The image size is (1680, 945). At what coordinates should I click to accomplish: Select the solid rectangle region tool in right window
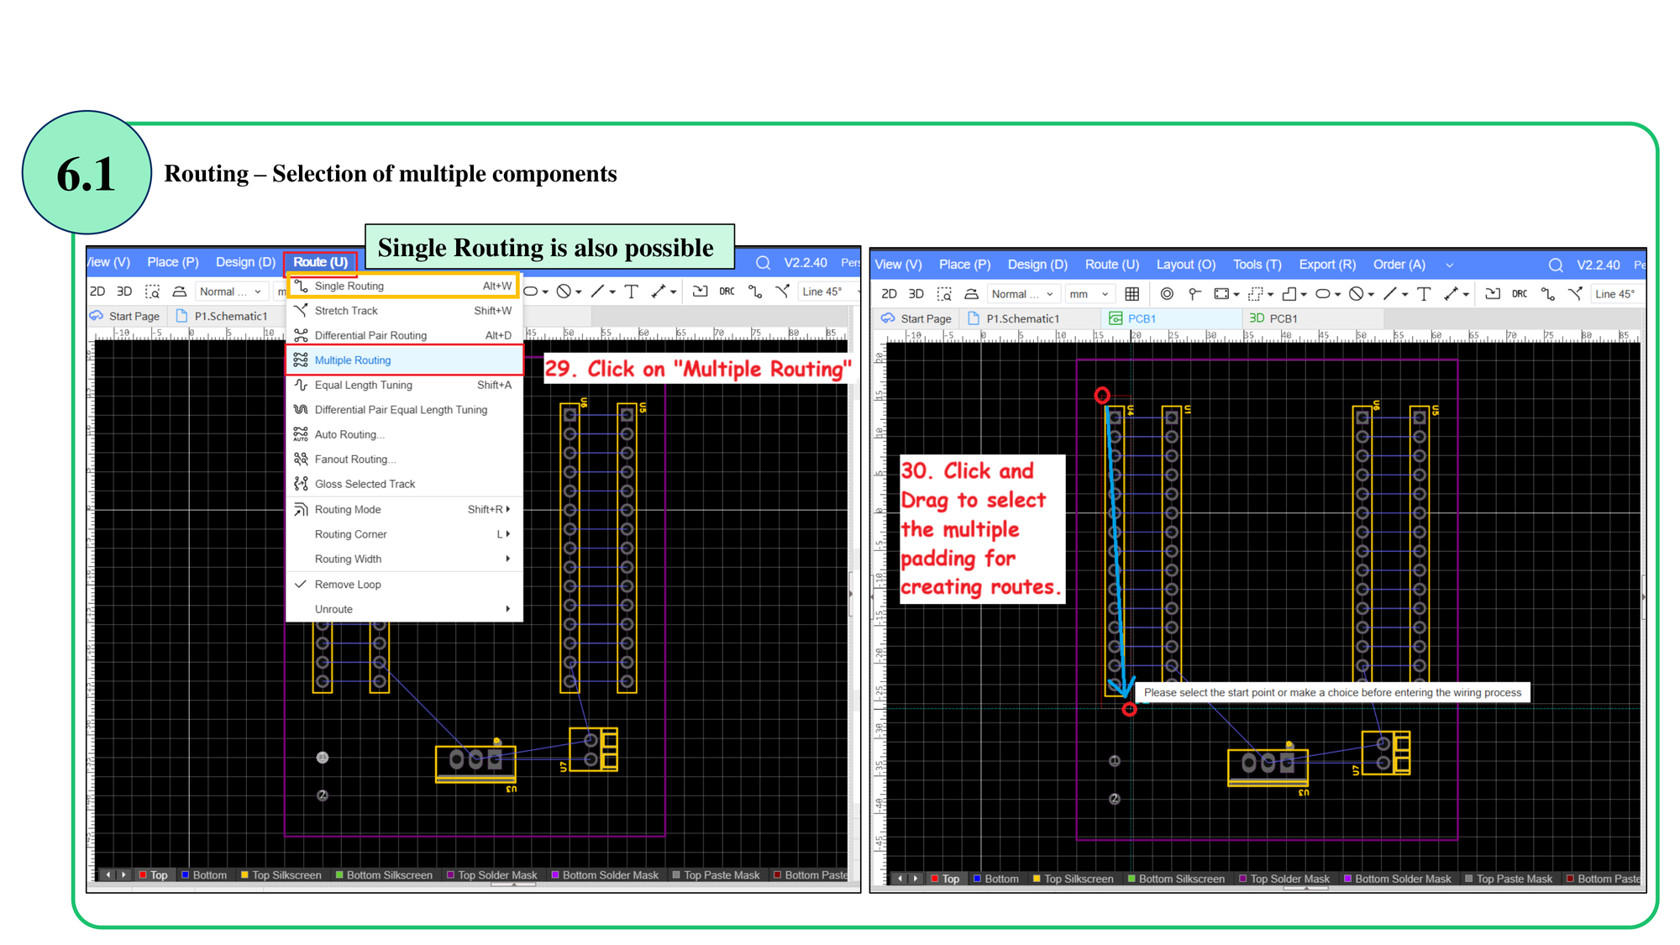(1222, 294)
